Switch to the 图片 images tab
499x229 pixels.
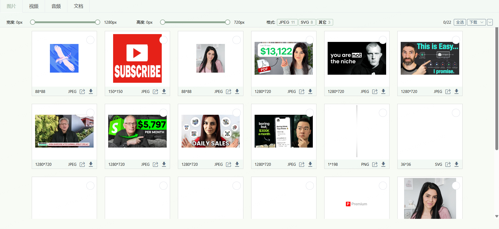tap(11, 6)
